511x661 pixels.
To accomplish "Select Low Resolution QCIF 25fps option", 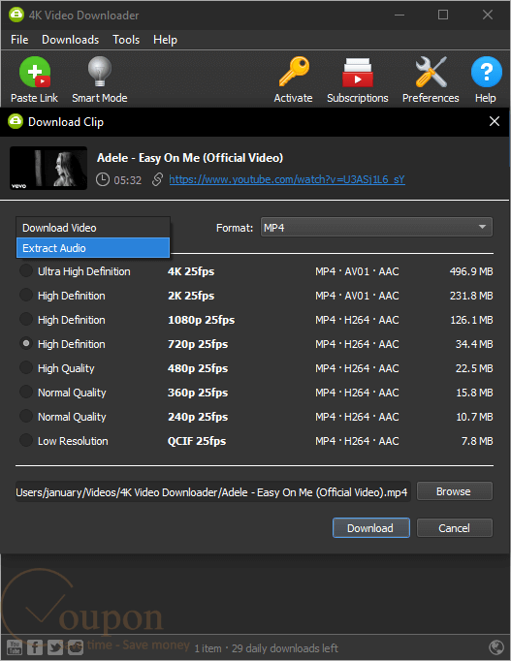I will tap(26, 440).
